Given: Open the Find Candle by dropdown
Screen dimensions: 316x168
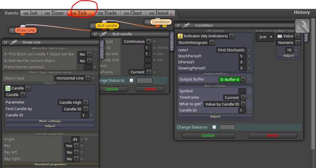Looking at the screenshot, I should [86, 109].
